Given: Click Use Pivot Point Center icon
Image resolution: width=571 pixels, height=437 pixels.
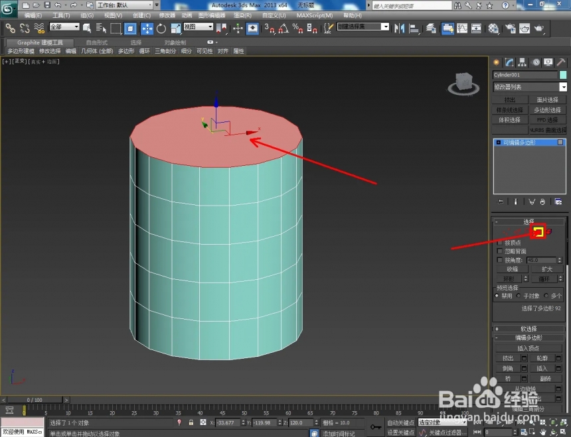Looking at the screenshot, I should coord(222,28).
